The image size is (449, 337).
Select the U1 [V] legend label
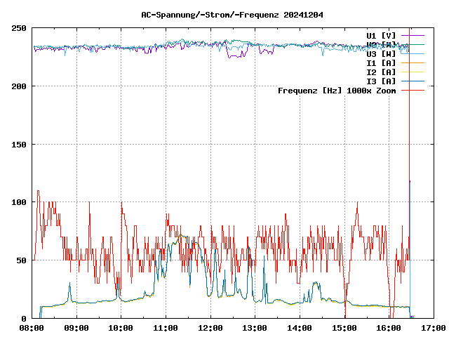click(x=381, y=35)
